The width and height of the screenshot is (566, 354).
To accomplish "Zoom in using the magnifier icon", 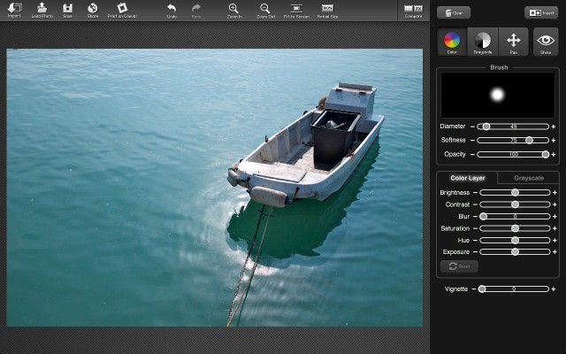I will point(233,9).
